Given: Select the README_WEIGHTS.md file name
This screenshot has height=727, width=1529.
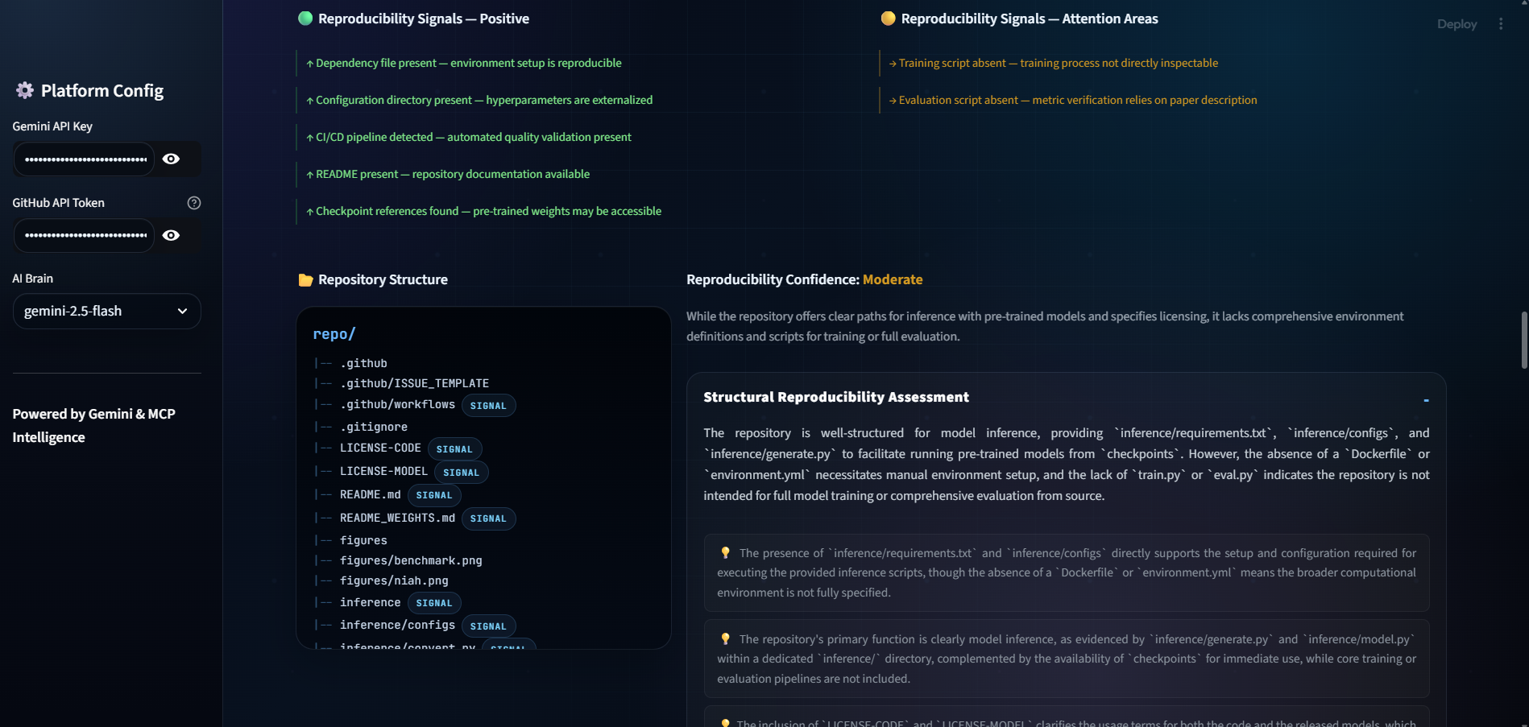Looking at the screenshot, I should (x=397, y=518).
